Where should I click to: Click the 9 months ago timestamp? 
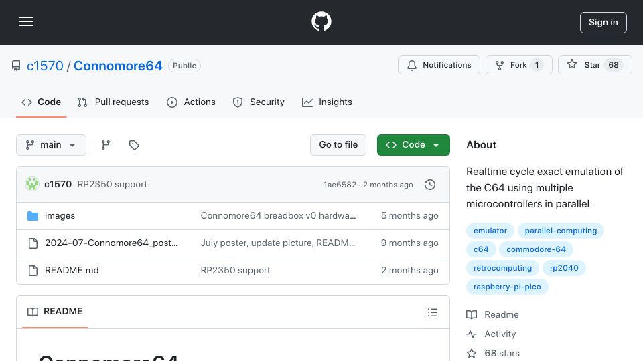[410, 243]
